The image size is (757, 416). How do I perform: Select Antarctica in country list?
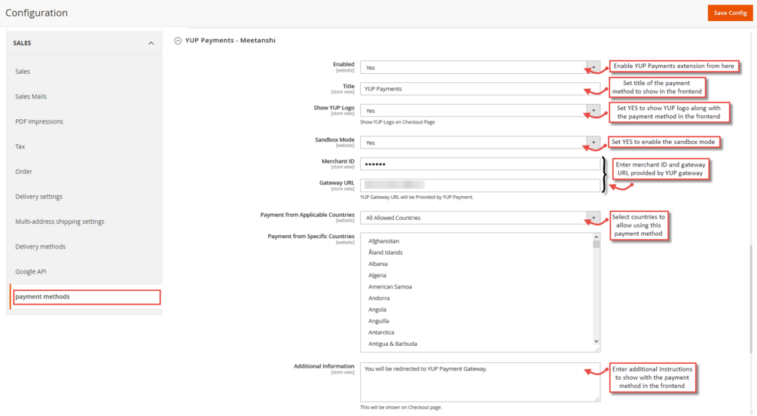381,332
